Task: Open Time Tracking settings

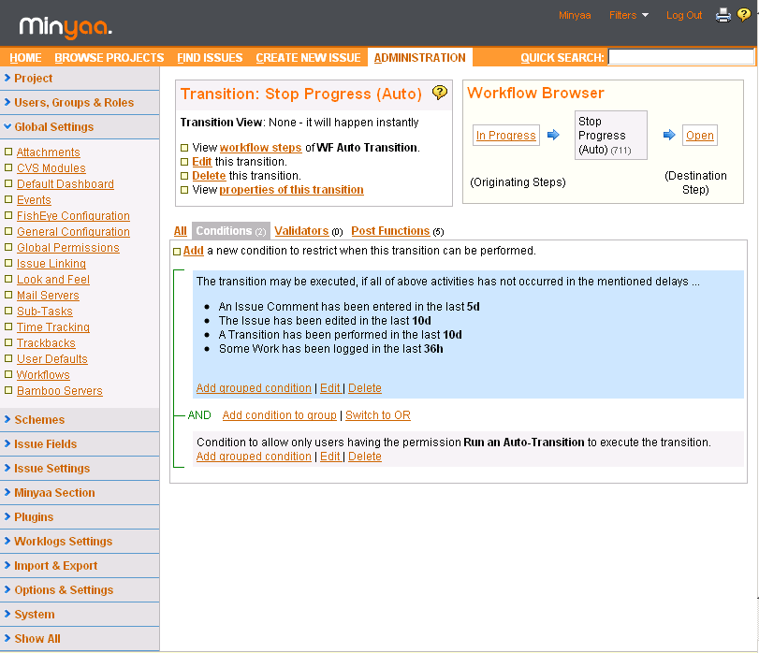Action: pos(53,327)
